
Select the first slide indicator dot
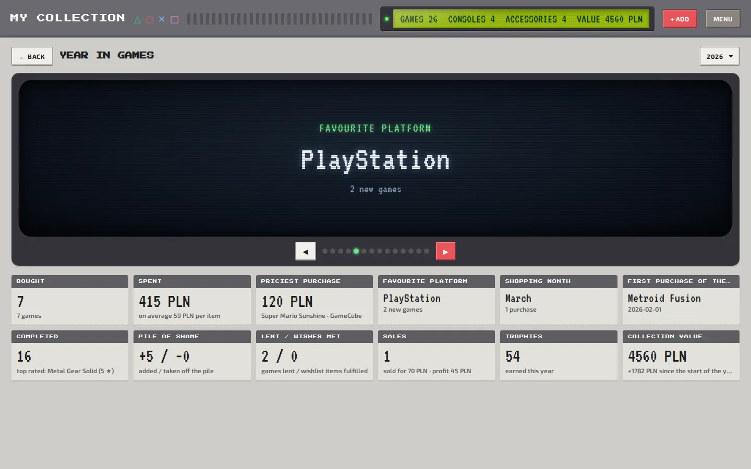325,251
